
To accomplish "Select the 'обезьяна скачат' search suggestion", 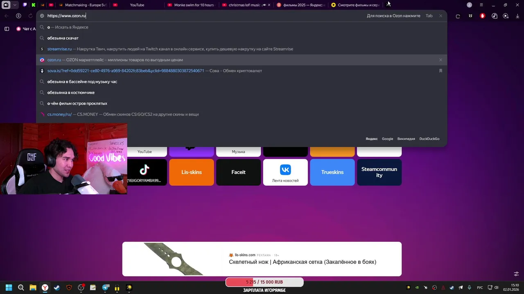I will pos(242,38).
